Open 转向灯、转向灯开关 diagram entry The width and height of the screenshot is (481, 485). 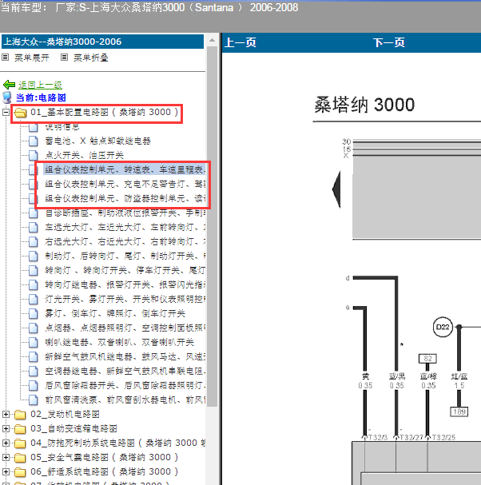[x=125, y=270]
